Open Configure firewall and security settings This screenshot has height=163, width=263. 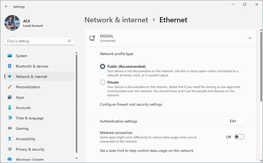pyautogui.click(x=131, y=105)
